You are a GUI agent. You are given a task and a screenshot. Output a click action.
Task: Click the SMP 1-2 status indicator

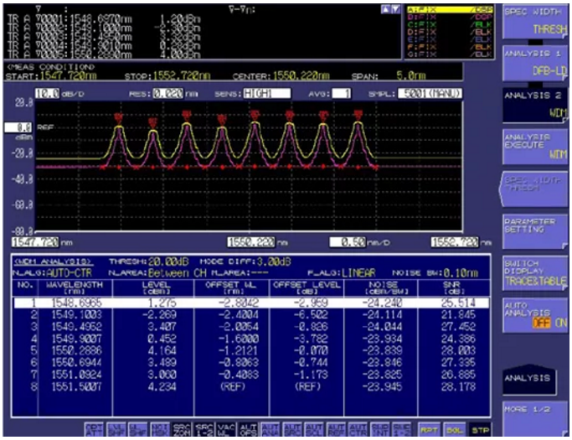click(x=402, y=430)
